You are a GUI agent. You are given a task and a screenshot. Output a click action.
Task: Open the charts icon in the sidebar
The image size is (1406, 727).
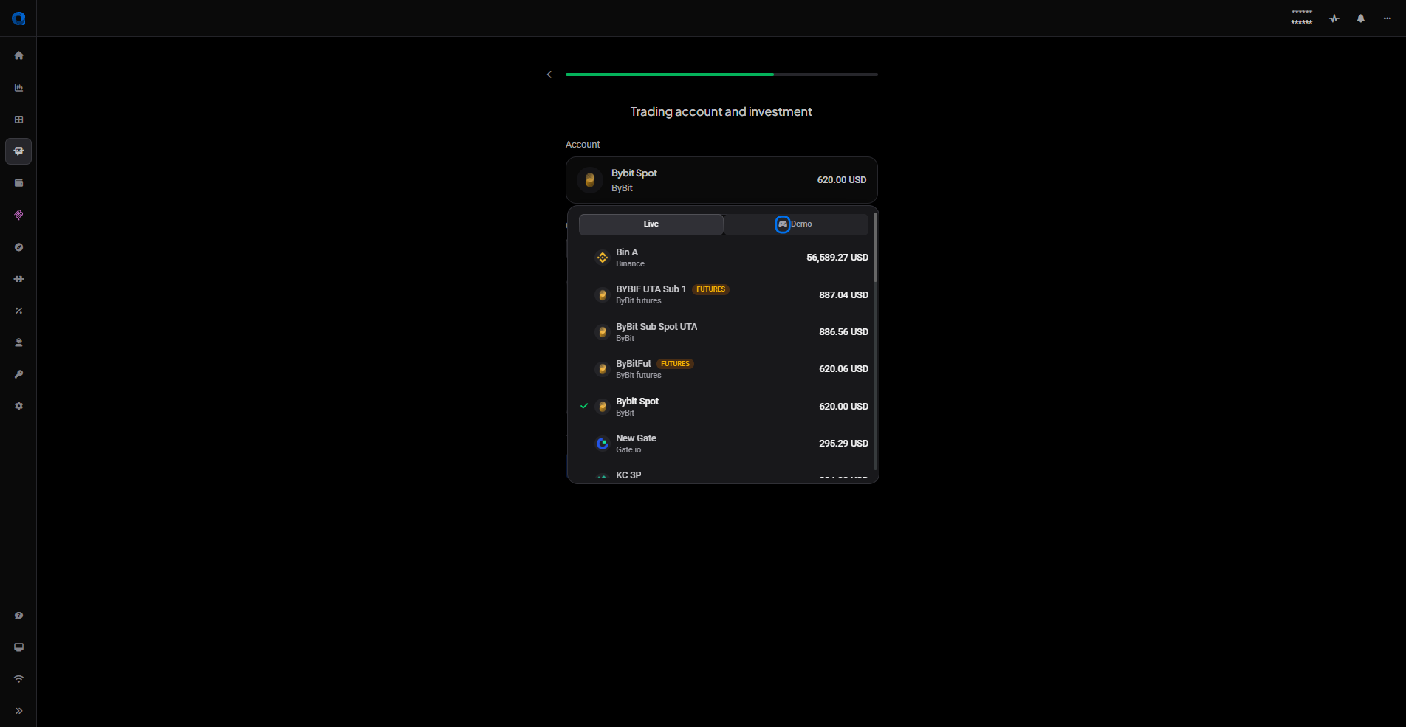tap(18, 88)
